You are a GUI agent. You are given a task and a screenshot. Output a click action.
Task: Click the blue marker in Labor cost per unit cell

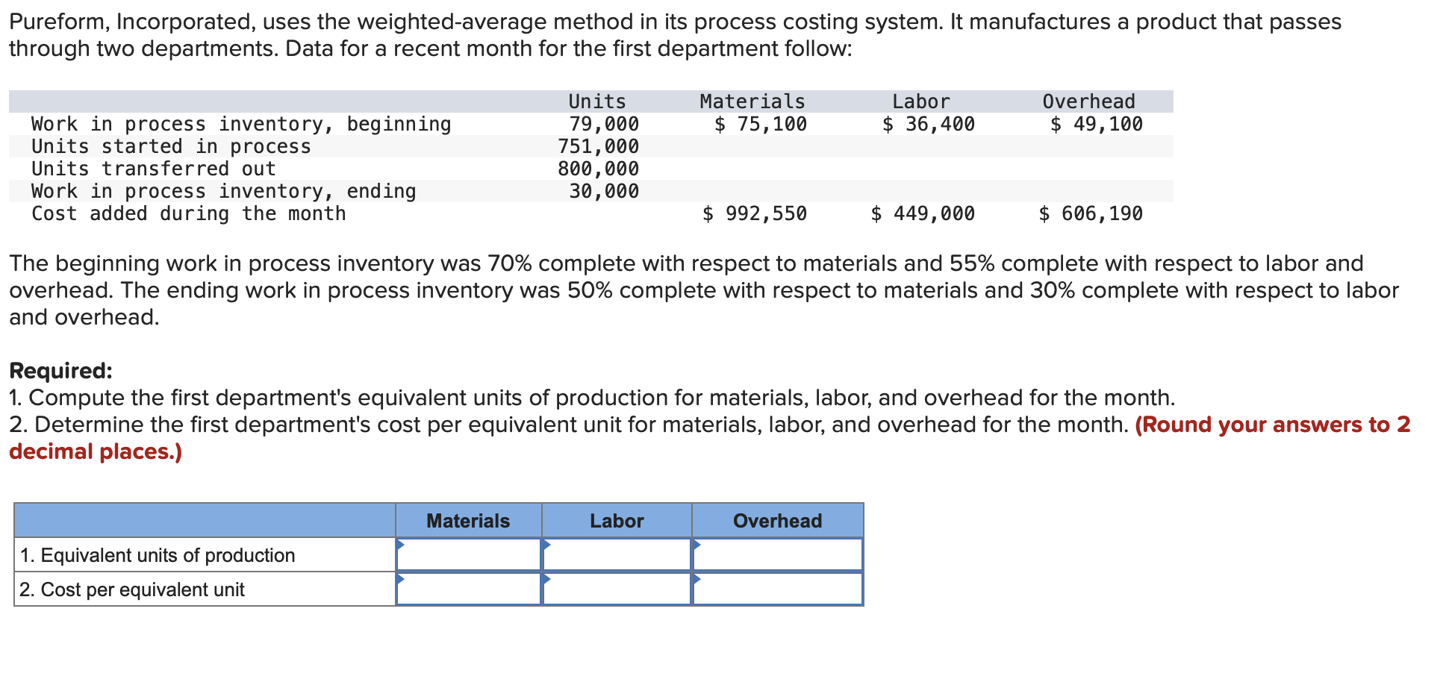548,580
